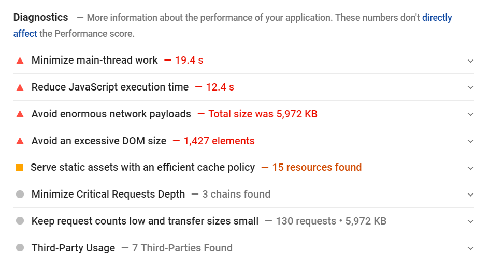489x269 pixels.
Task: Click the "affect" link text on second line
Action: pos(25,34)
